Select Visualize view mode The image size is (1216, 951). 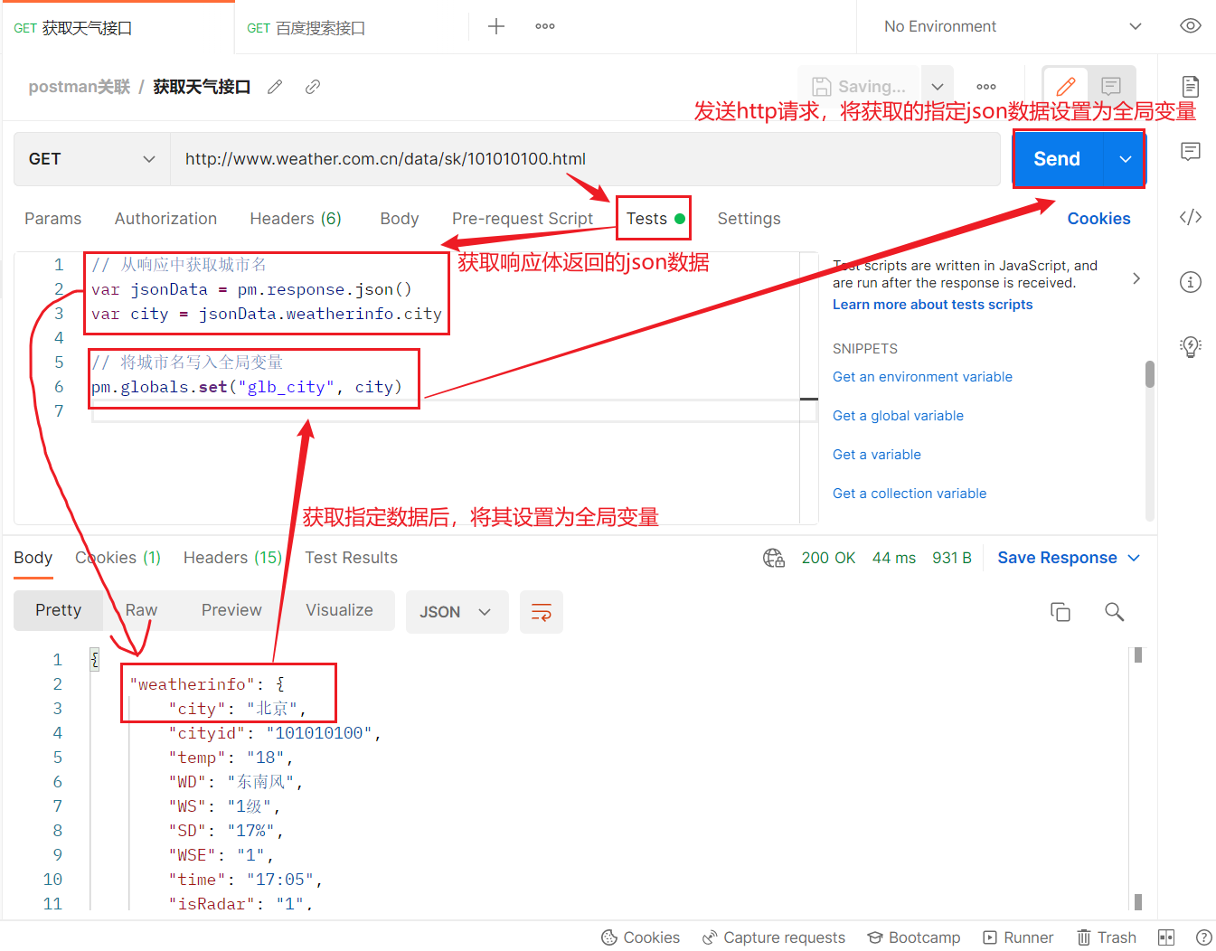339,610
